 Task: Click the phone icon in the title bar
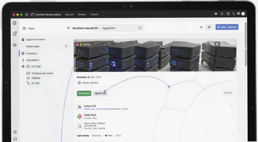233,14
